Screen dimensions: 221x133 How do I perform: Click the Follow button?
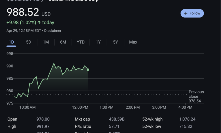tap(192, 13)
